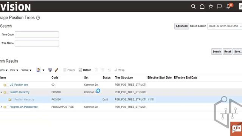
Task: Open the search magnifier in header
Action: pos(193,6)
